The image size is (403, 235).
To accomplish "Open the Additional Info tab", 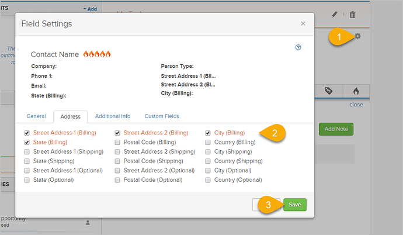I will [x=113, y=116].
